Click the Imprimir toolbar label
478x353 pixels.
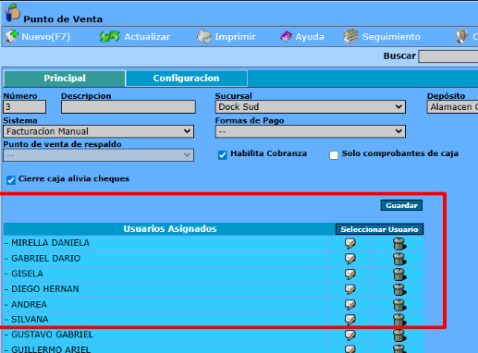tap(235, 37)
